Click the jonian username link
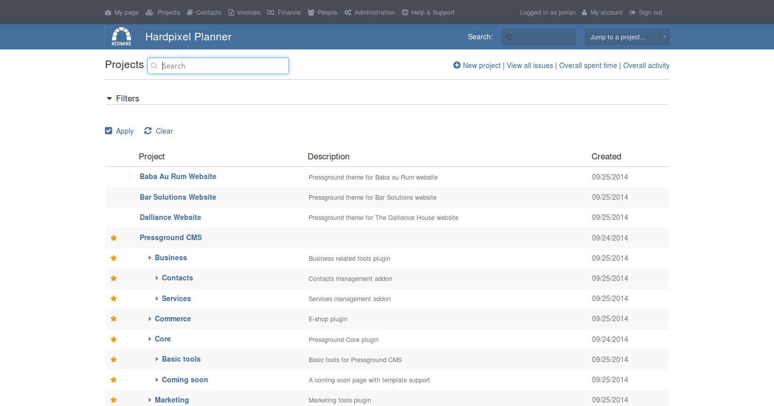774x406 pixels. coord(567,13)
